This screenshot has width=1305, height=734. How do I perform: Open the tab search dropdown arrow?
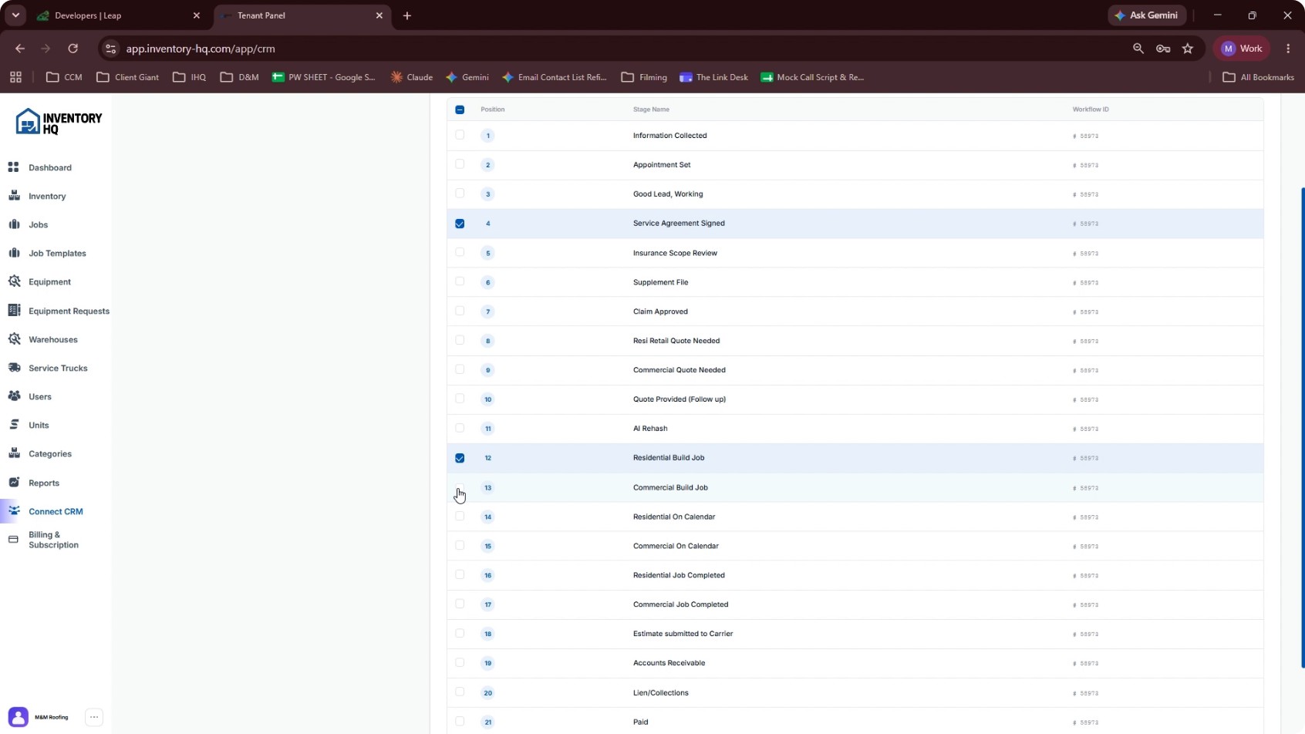pos(15,15)
